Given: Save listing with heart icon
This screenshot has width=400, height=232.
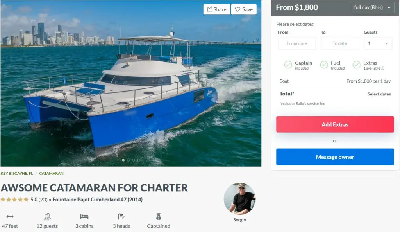Looking at the screenshot, I should pos(244,9).
